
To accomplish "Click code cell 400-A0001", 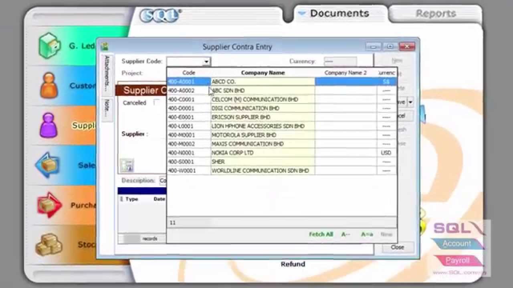I will point(189,82).
